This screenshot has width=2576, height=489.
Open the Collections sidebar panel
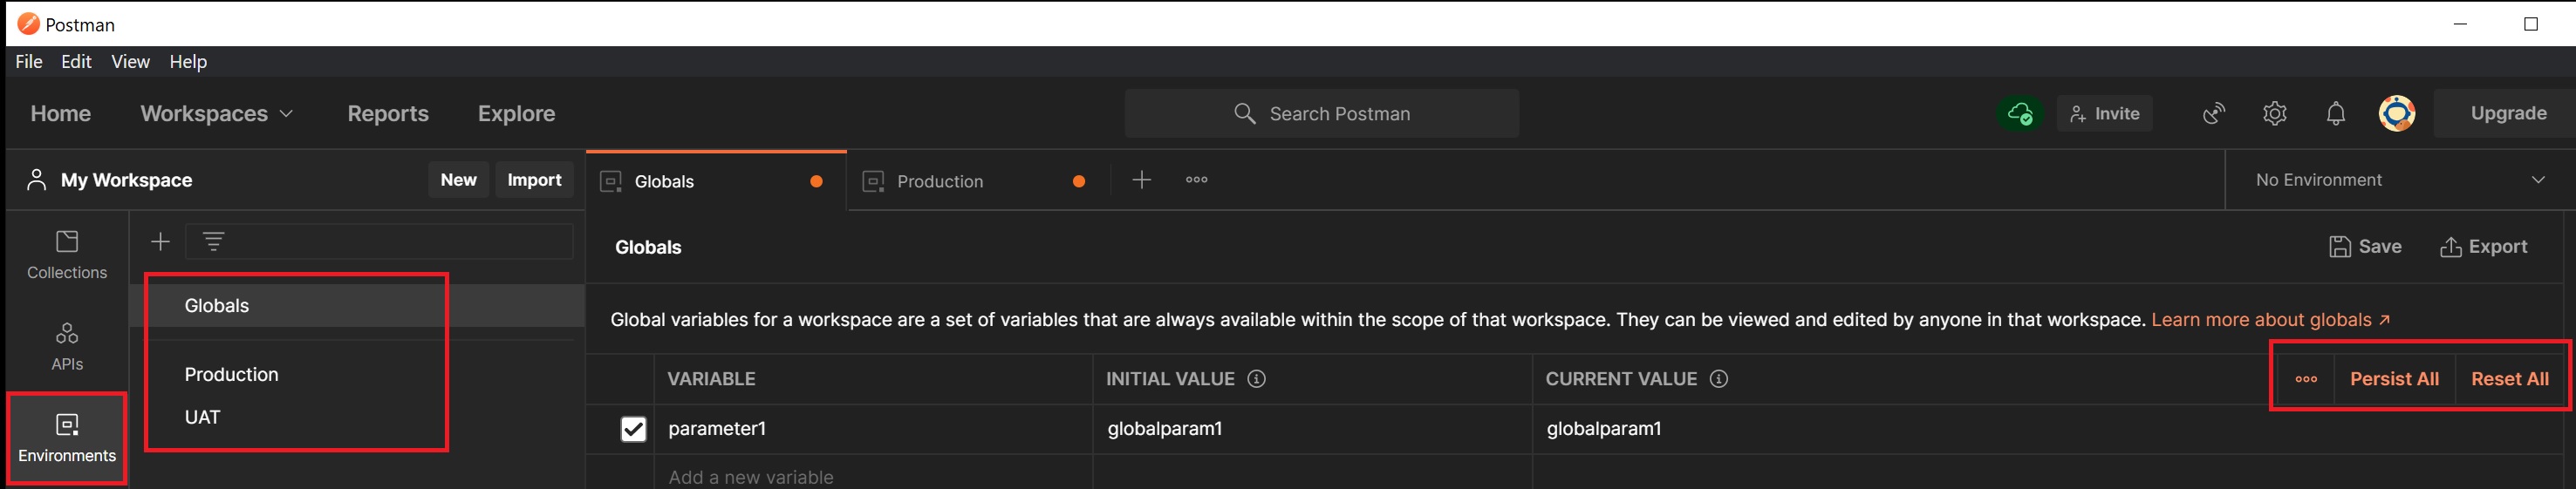pyautogui.click(x=67, y=254)
